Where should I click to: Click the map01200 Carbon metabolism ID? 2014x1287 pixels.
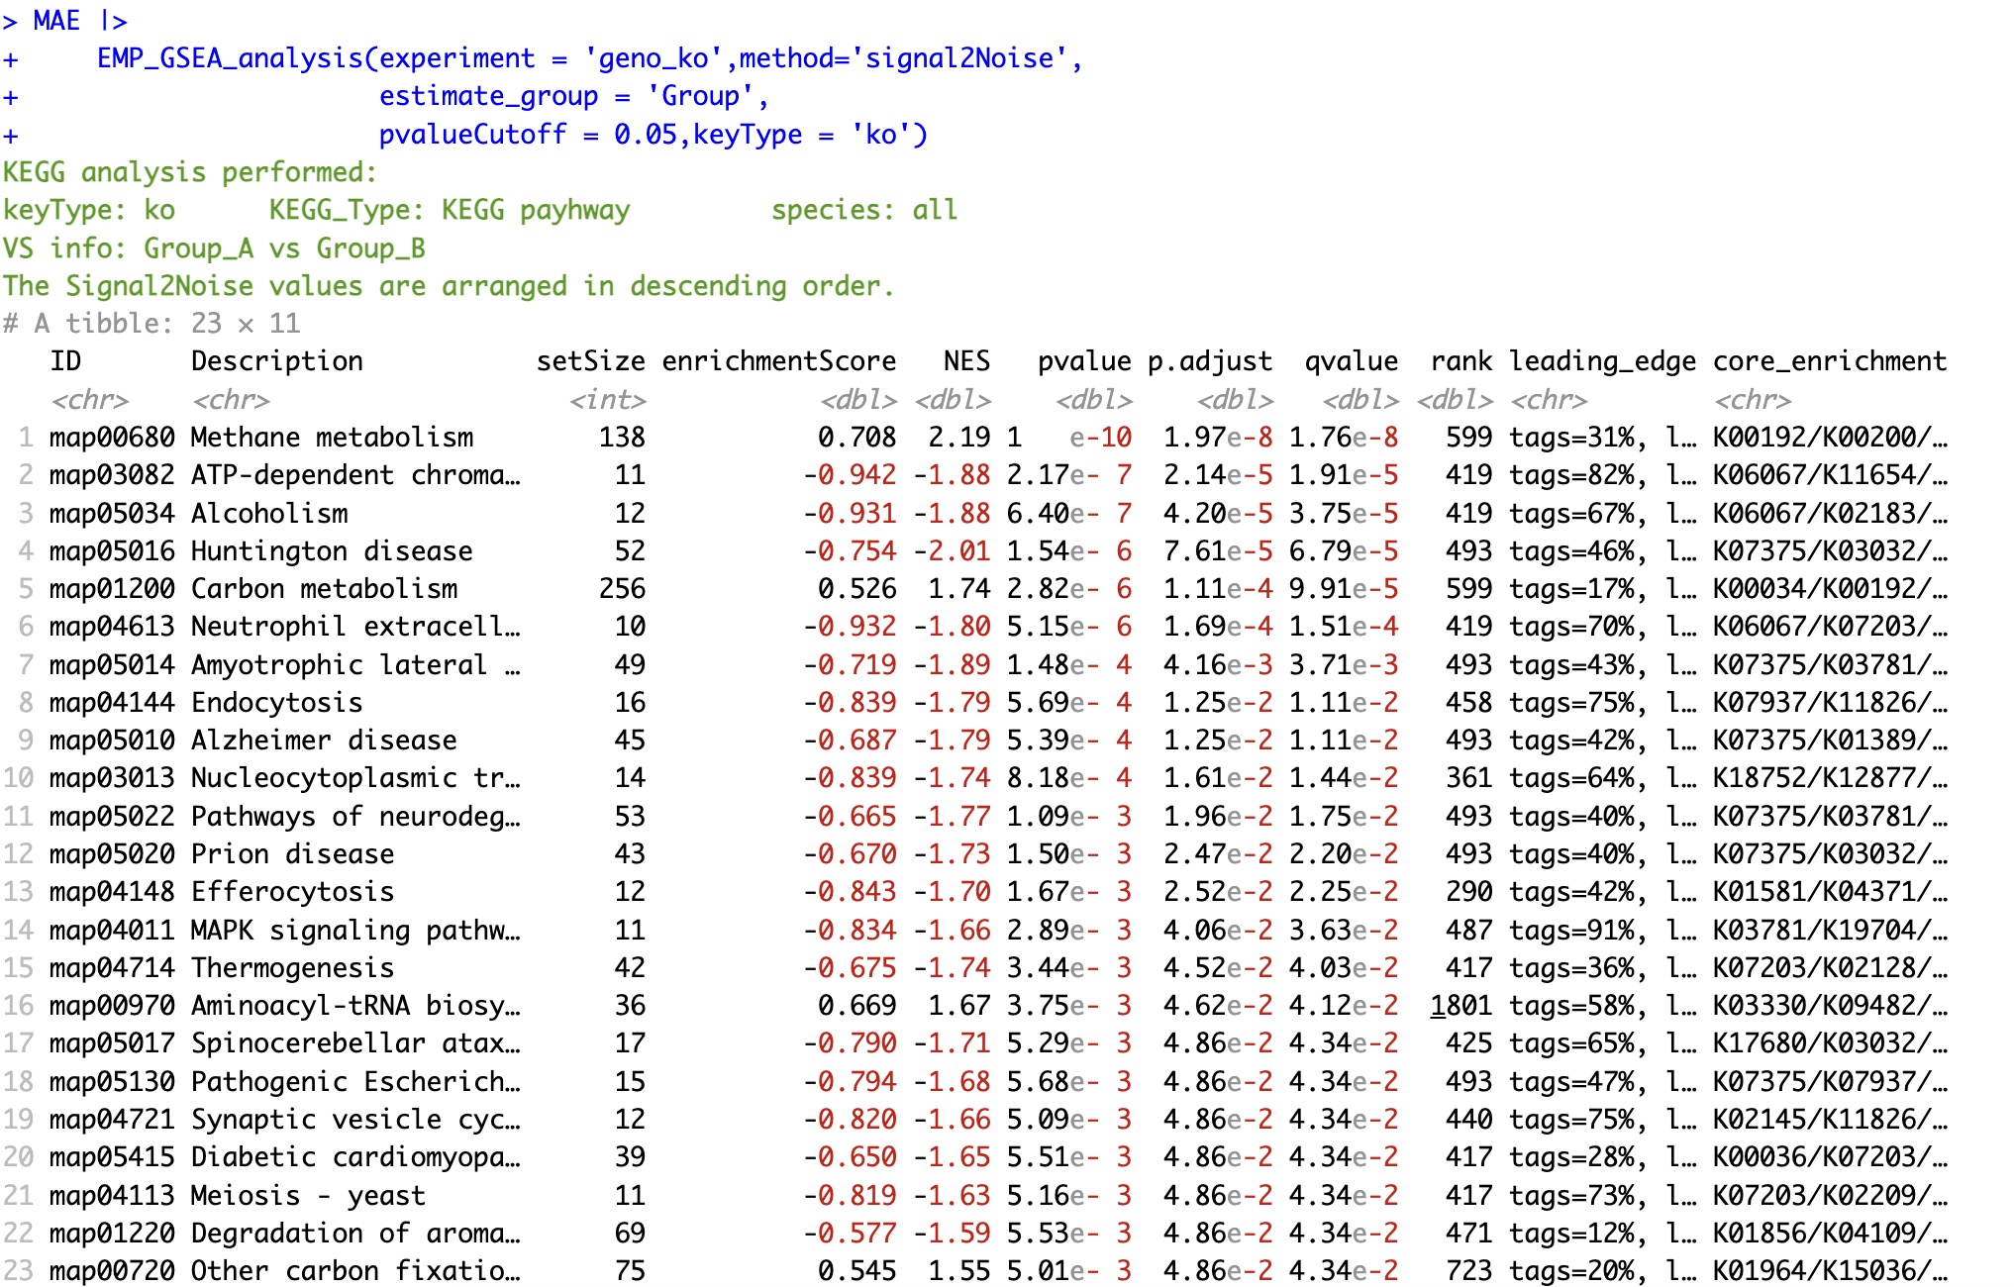(x=112, y=588)
